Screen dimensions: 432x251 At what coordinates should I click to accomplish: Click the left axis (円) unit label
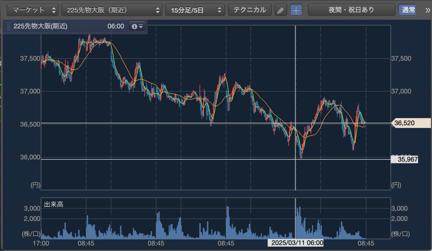(35, 185)
